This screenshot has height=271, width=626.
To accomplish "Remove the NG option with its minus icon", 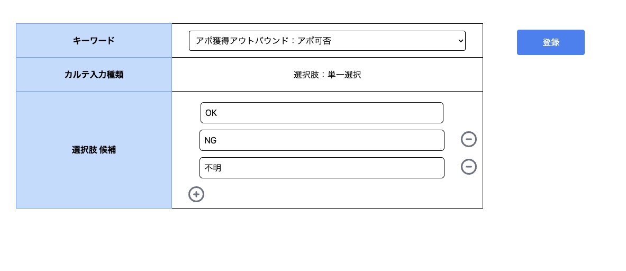I will [x=469, y=139].
